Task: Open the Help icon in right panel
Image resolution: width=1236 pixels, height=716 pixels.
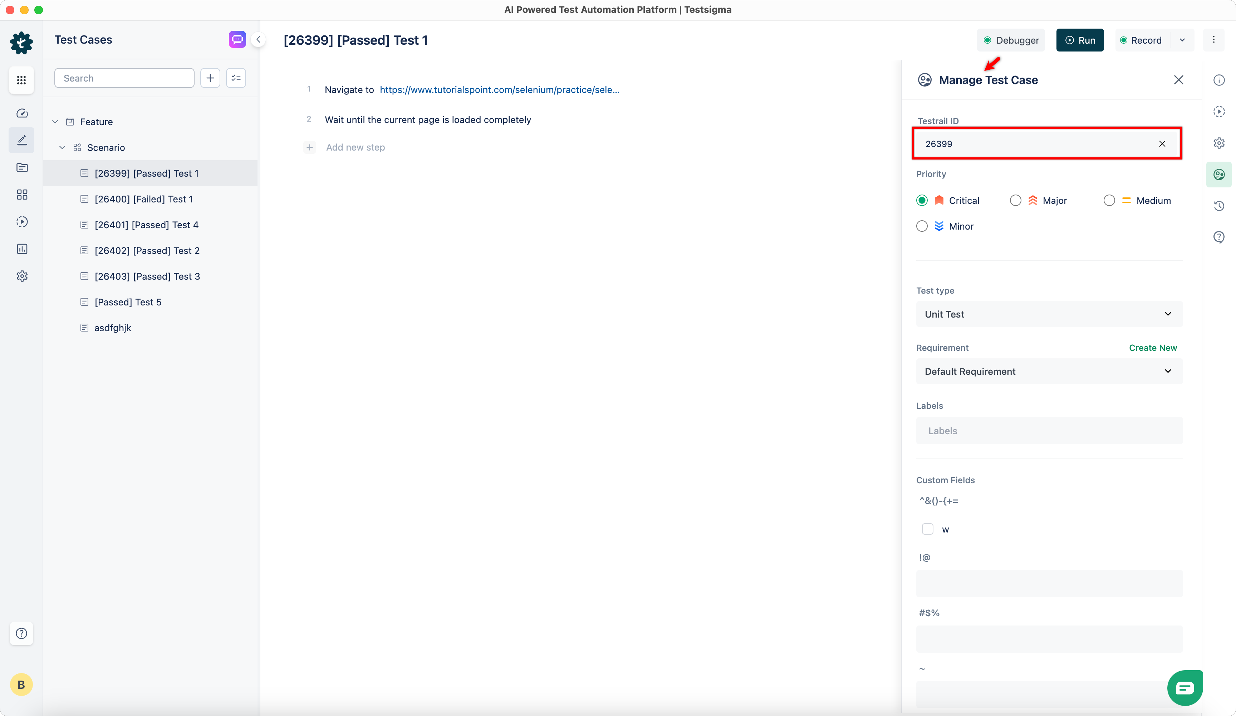Action: [1219, 237]
